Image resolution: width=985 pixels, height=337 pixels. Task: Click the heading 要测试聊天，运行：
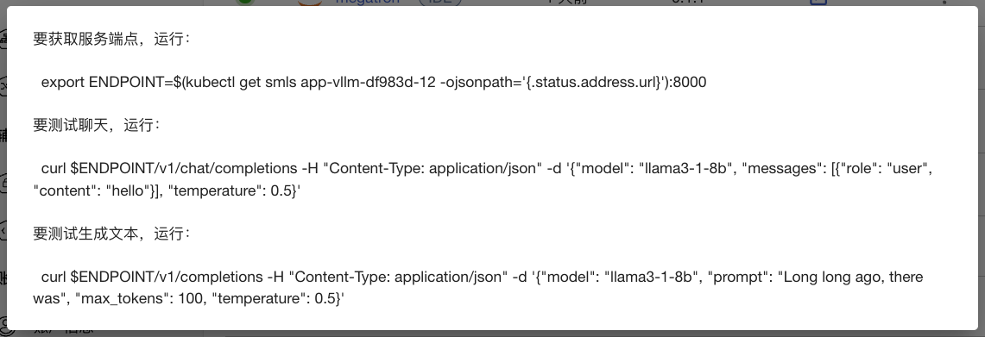96,126
